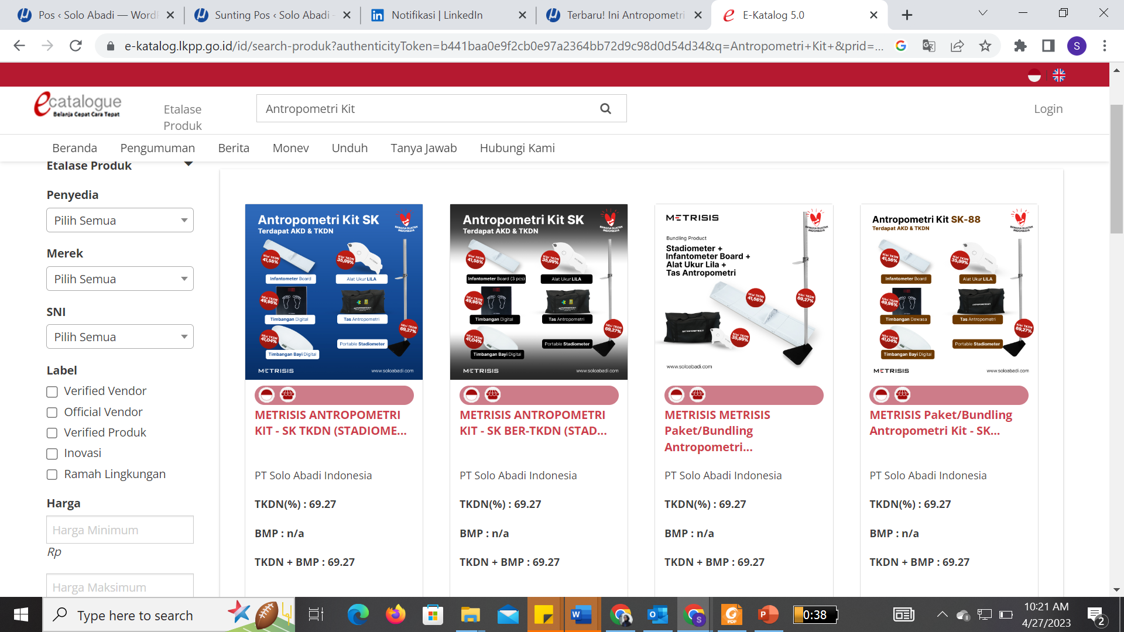This screenshot has height=632, width=1124.
Task: Open Mail app from taskbar
Action: (508, 614)
